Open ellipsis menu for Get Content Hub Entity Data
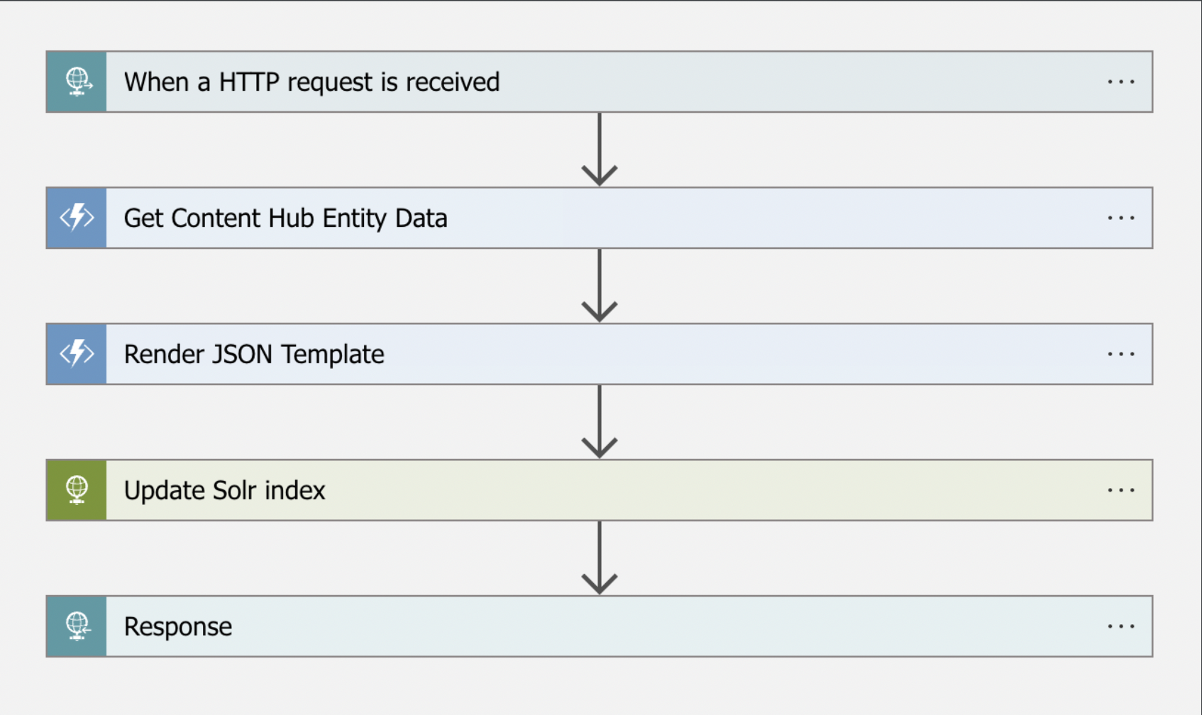 1120,218
